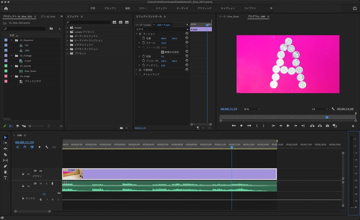Solo the A1 audio track
This screenshot has height=220, width=360.
tap(46, 183)
